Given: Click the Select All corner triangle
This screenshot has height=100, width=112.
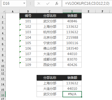Looking at the screenshot, I should click(x=4, y=11).
